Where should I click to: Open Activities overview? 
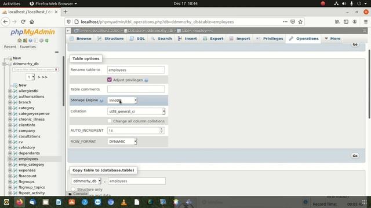[12, 3]
